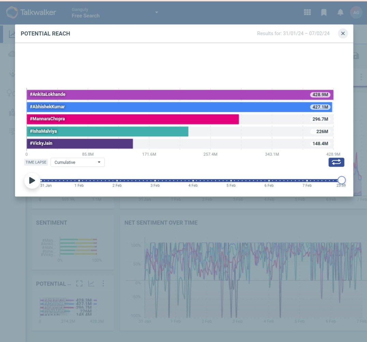Close the Potential Reach dialog
The width and height of the screenshot is (367, 342).
click(343, 33)
